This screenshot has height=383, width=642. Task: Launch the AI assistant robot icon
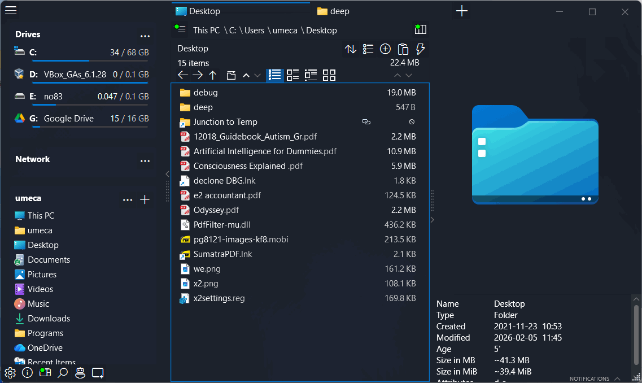click(x=80, y=373)
